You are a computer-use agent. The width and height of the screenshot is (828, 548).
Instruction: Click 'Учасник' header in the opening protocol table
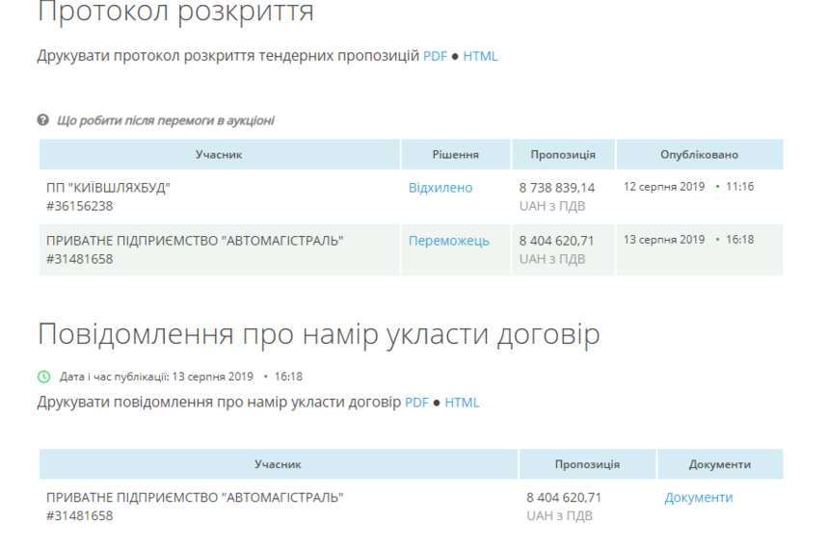click(219, 155)
